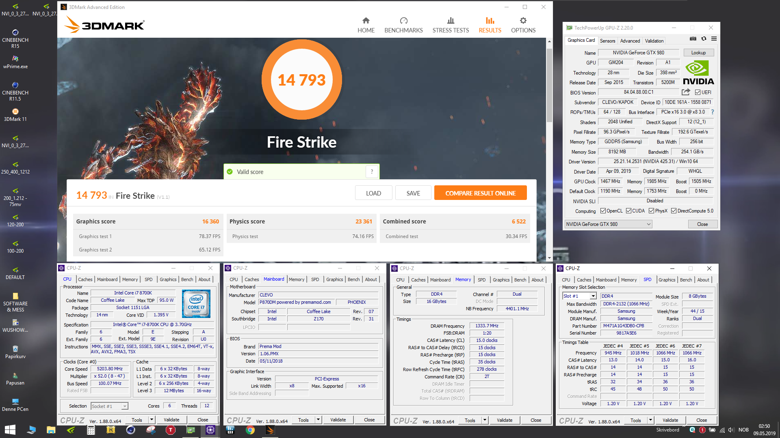The image size is (780, 438).
Task: Click the 3DMark vertical scrollbar thumb
Action: click(x=549, y=85)
